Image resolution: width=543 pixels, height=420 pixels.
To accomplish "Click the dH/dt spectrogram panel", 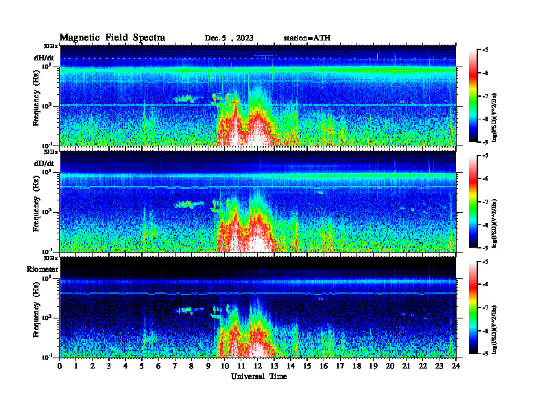I will click(258, 95).
